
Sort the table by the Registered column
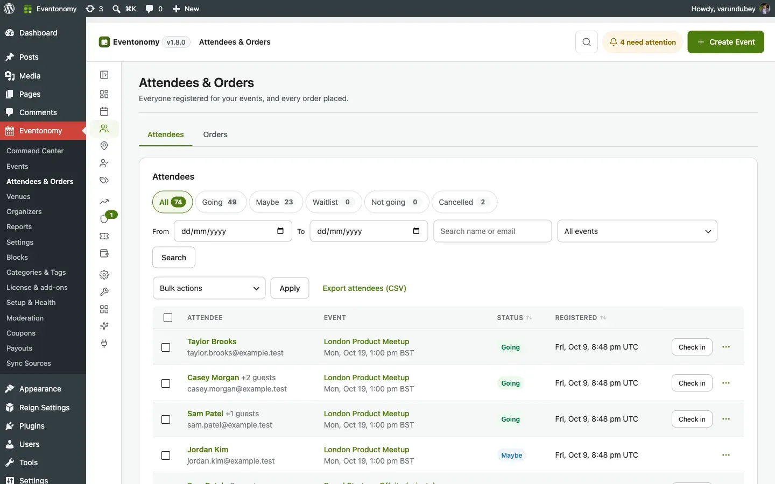coord(581,318)
